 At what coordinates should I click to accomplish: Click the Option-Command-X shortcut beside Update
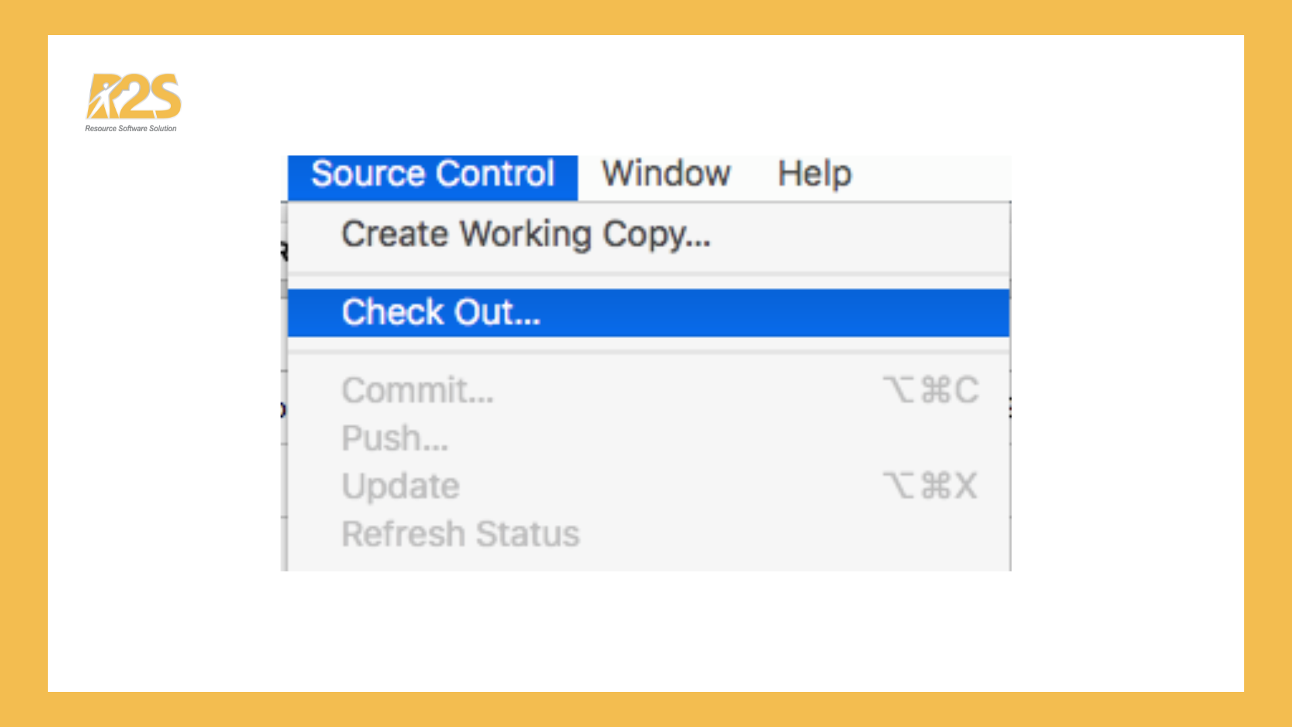coord(929,486)
